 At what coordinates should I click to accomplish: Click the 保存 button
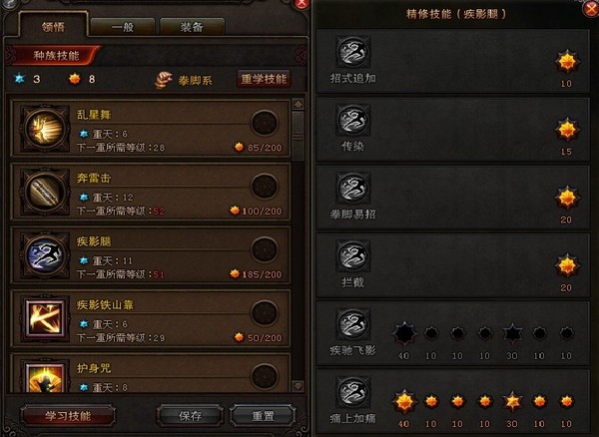191,416
